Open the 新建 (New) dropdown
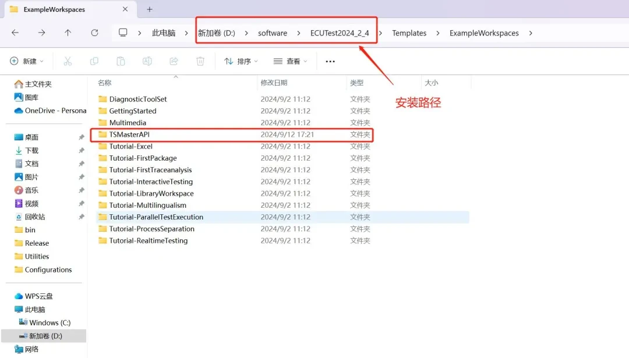 27,61
